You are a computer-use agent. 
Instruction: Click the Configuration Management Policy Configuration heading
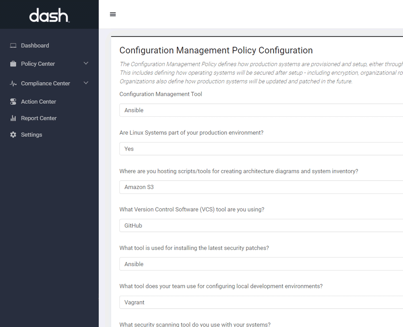[x=216, y=50]
